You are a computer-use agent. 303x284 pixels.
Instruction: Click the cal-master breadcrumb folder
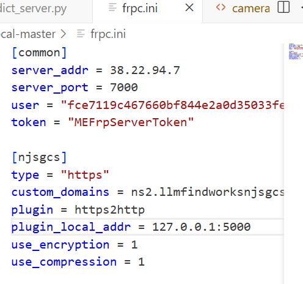coord(27,34)
